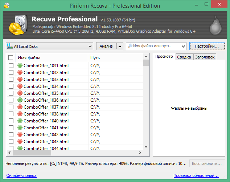Click the green status dot for ComboOffer_1040.html
The width and height of the screenshot is (230, 182).
pos(20,121)
